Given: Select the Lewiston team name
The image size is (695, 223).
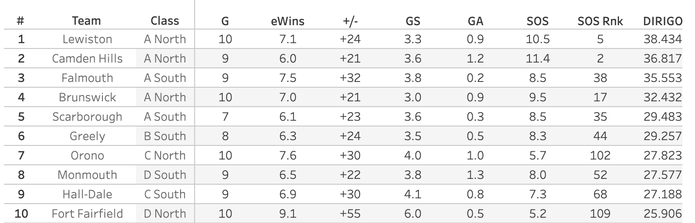Looking at the screenshot, I should click(87, 39).
